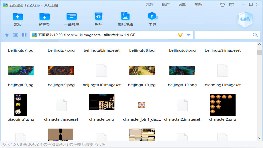Expand the address bar path dropdown arrow

[188, 35]
